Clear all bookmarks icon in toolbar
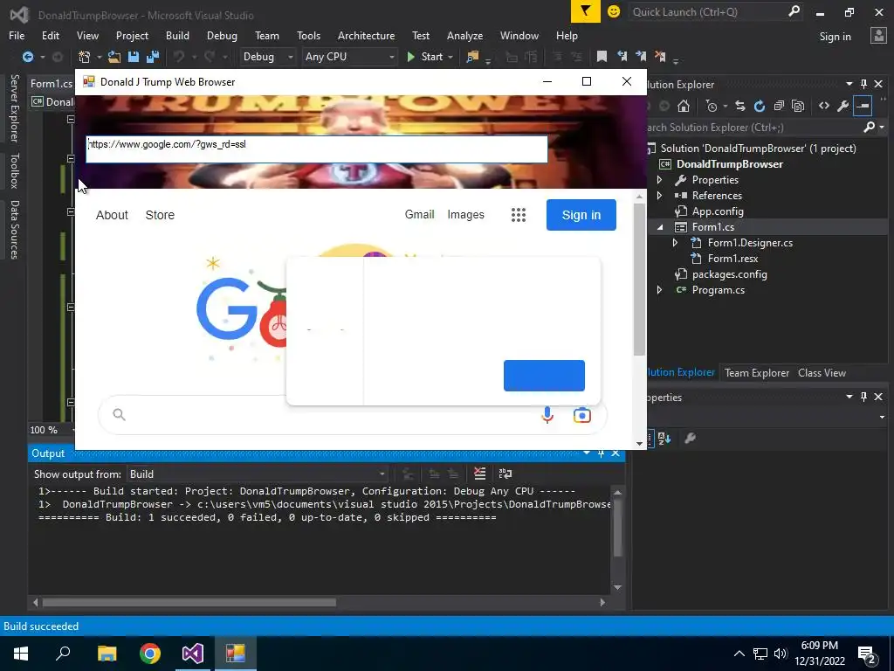Image resolution: width=894 pixels, height=671 pixels. click(x=660, y=56)
